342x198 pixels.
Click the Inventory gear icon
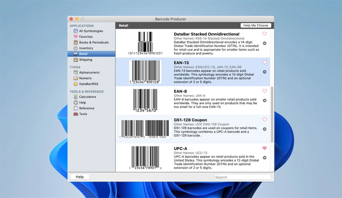click(76, 48)
